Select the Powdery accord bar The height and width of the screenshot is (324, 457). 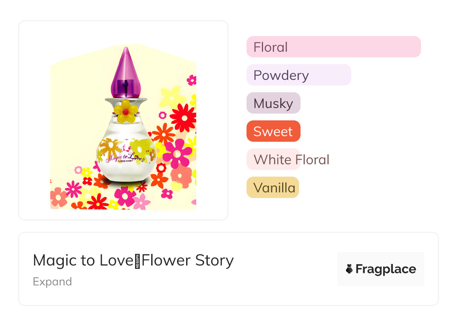(x=298, y=75)
